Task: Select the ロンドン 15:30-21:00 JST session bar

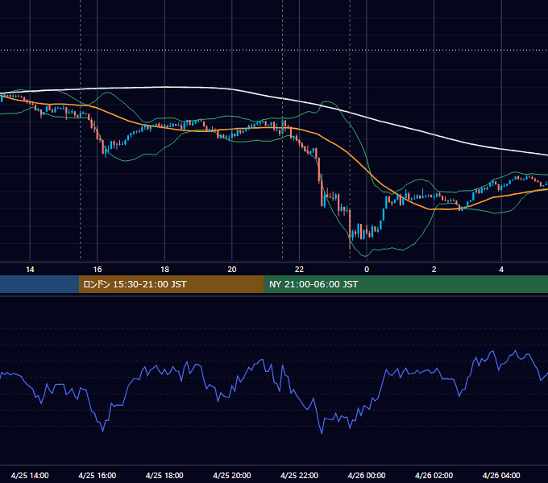Action: pyautogui.click(x=171, y=284)
